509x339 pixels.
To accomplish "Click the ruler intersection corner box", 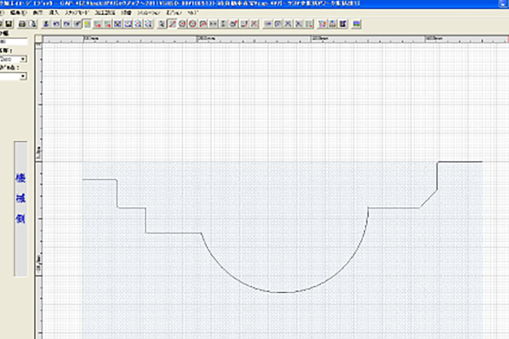I will [39, 39].
